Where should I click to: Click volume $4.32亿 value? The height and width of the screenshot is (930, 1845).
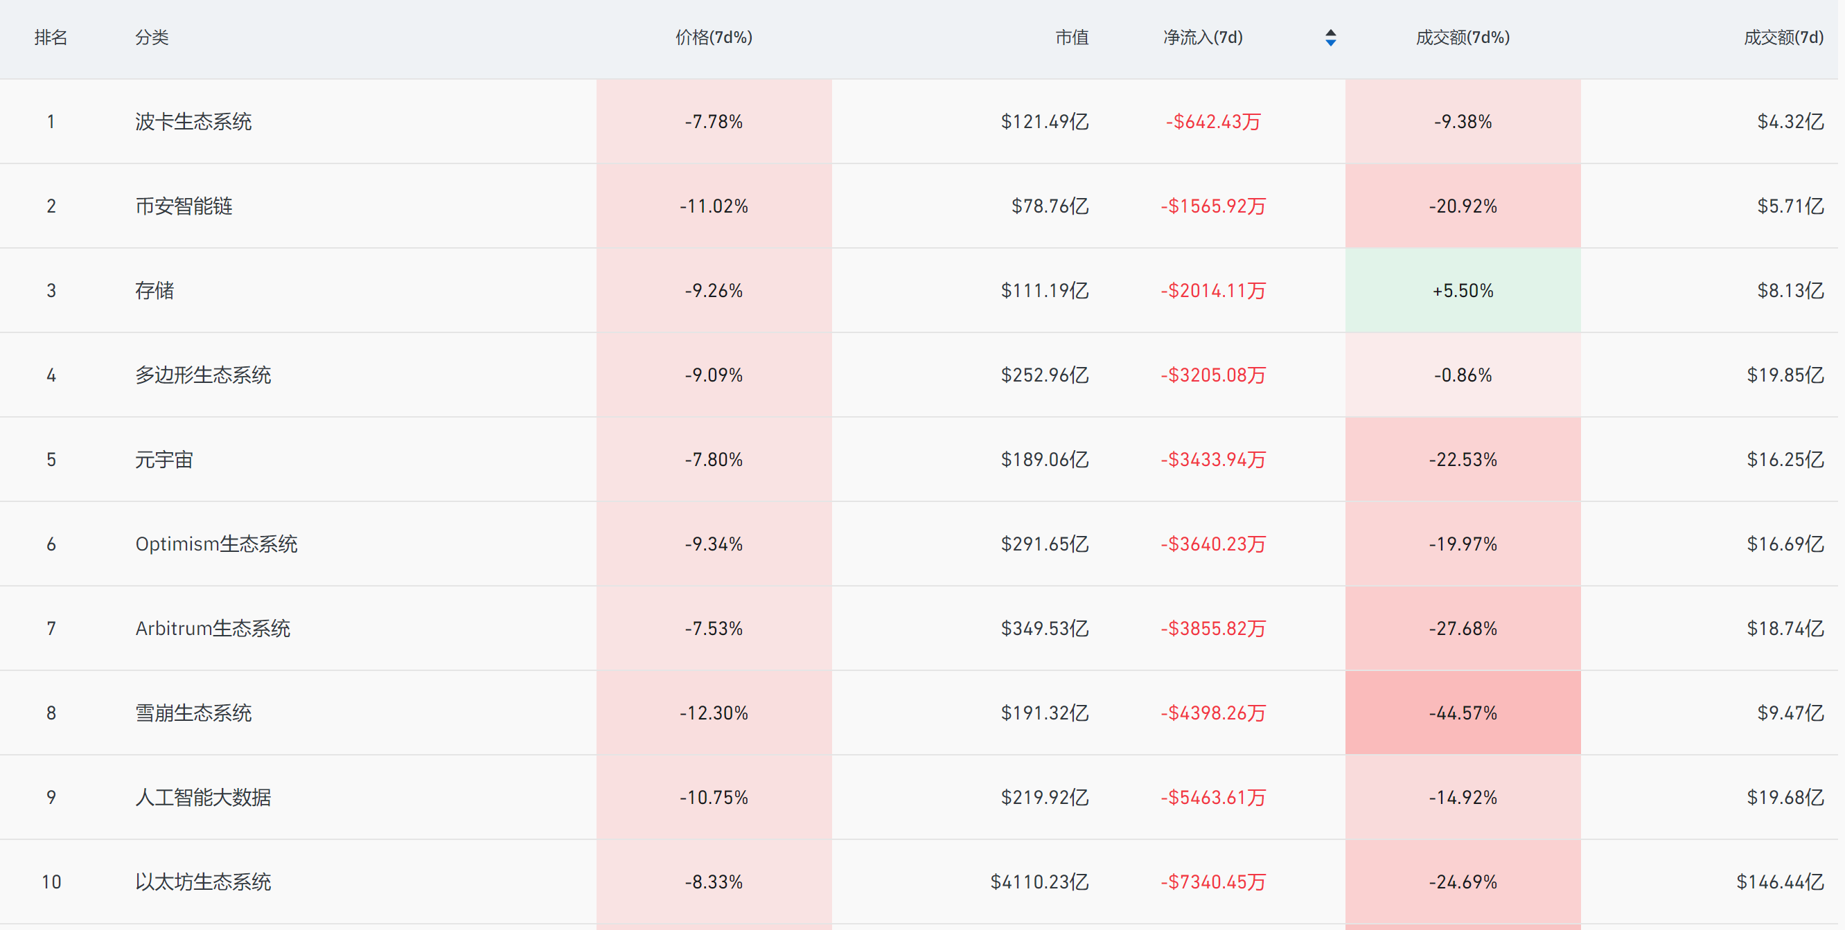click(x=1790, y=122)
